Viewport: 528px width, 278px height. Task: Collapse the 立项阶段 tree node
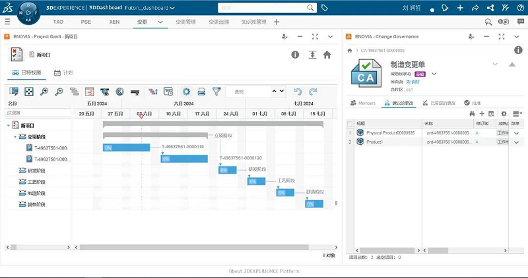click(x=15, y=137)
